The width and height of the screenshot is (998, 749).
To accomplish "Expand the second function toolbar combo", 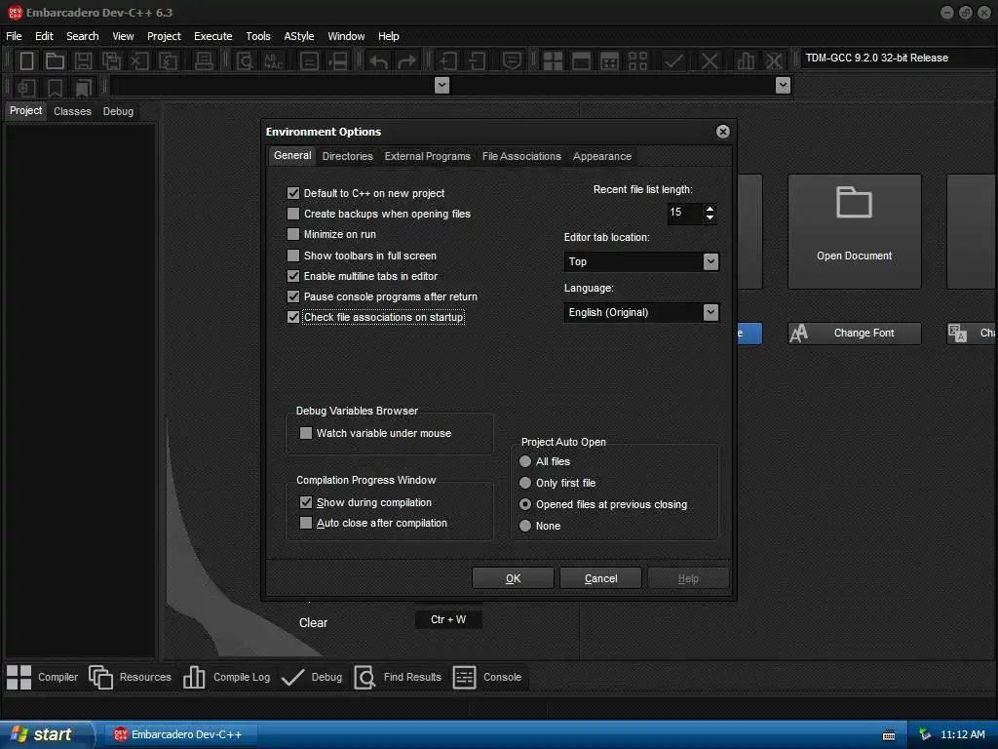I will point(783,85).
